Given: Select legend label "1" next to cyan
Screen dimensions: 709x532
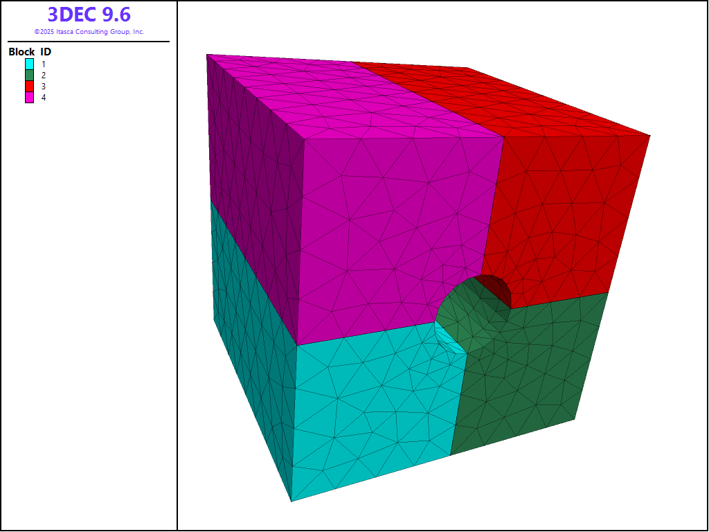Looking at the screenshot, I should click(x=44, y=64).
